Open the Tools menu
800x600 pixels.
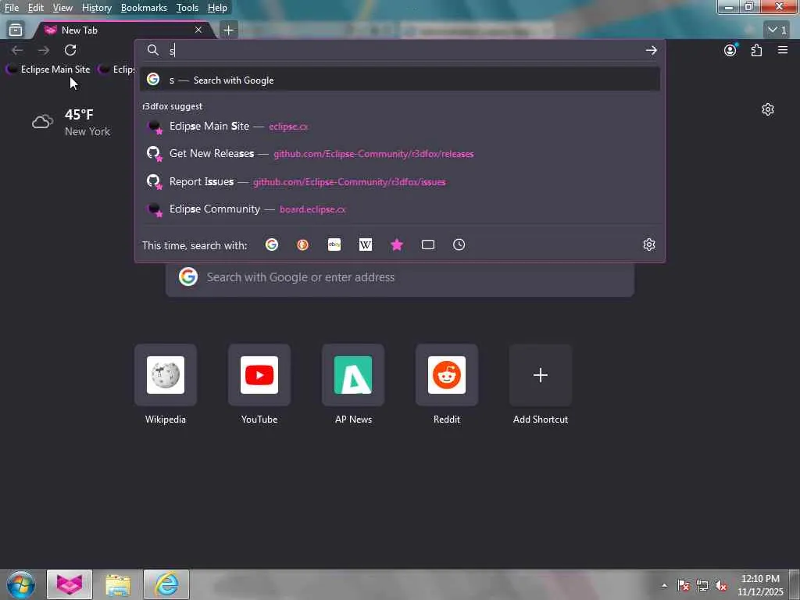coord(187,8)
